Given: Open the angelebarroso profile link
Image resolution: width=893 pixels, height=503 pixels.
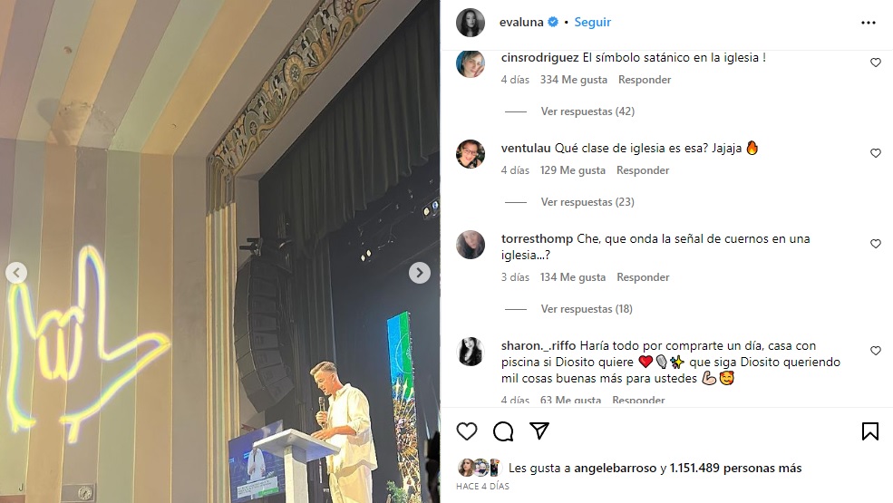Looking at the screenshot, I should coord(615,469).
